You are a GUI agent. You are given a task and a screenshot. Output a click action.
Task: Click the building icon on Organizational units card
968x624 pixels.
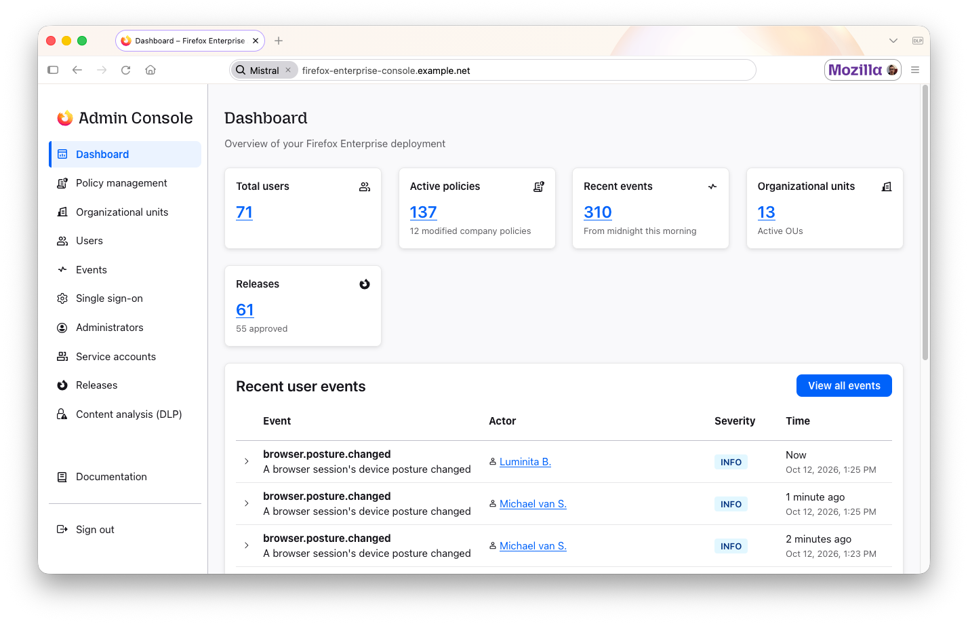click(x=887, y=187)
